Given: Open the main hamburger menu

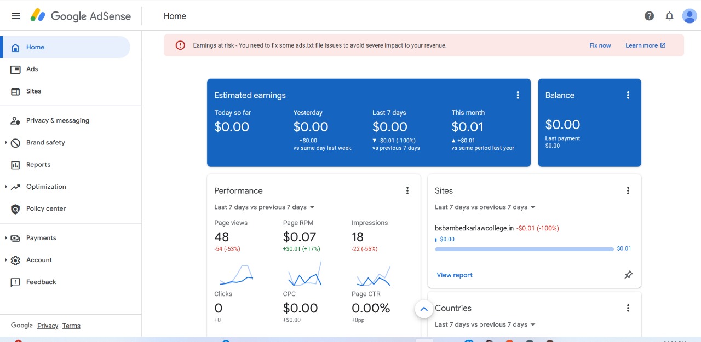Looking at the screenshot, I should coord(16,16).
